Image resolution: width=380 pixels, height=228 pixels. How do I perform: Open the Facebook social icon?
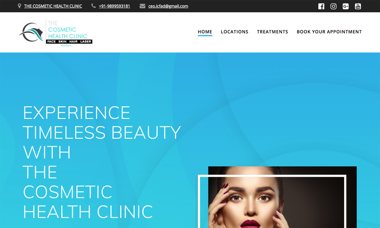pos(321,6)
